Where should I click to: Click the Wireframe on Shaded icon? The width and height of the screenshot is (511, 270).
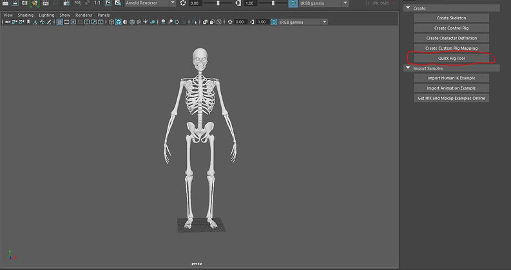click(x=132, y=22)
